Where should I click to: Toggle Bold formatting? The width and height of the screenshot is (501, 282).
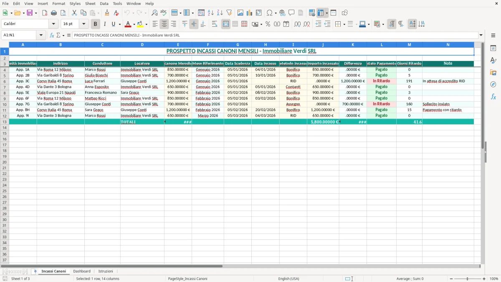pos(96,24)
